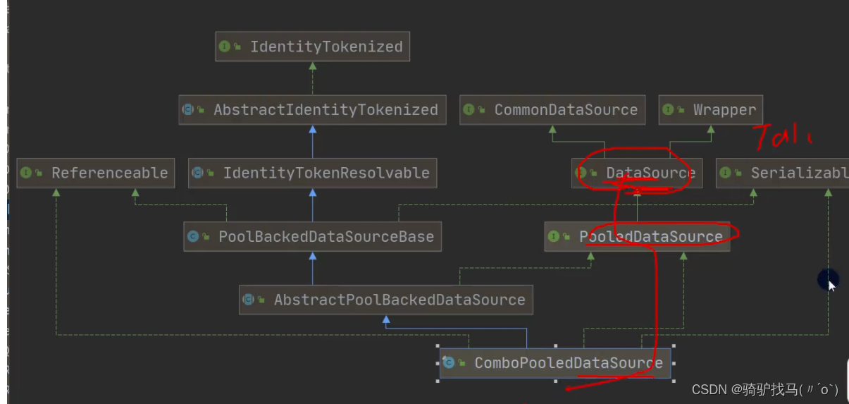Select the CommonDataSource interface node

552,110
